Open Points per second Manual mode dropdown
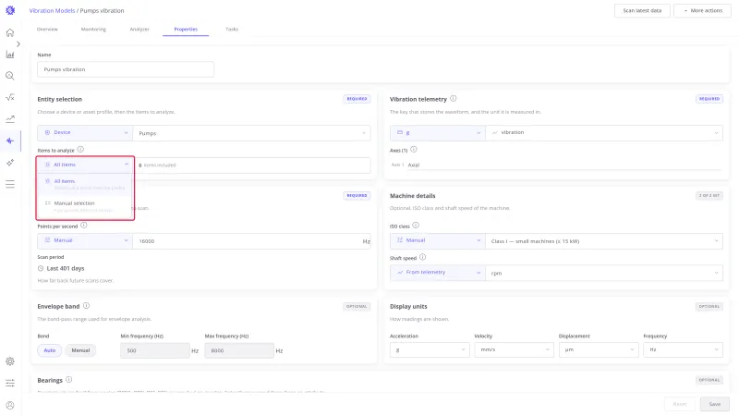The width and height of the screenshot is (739, 416). 85,240
